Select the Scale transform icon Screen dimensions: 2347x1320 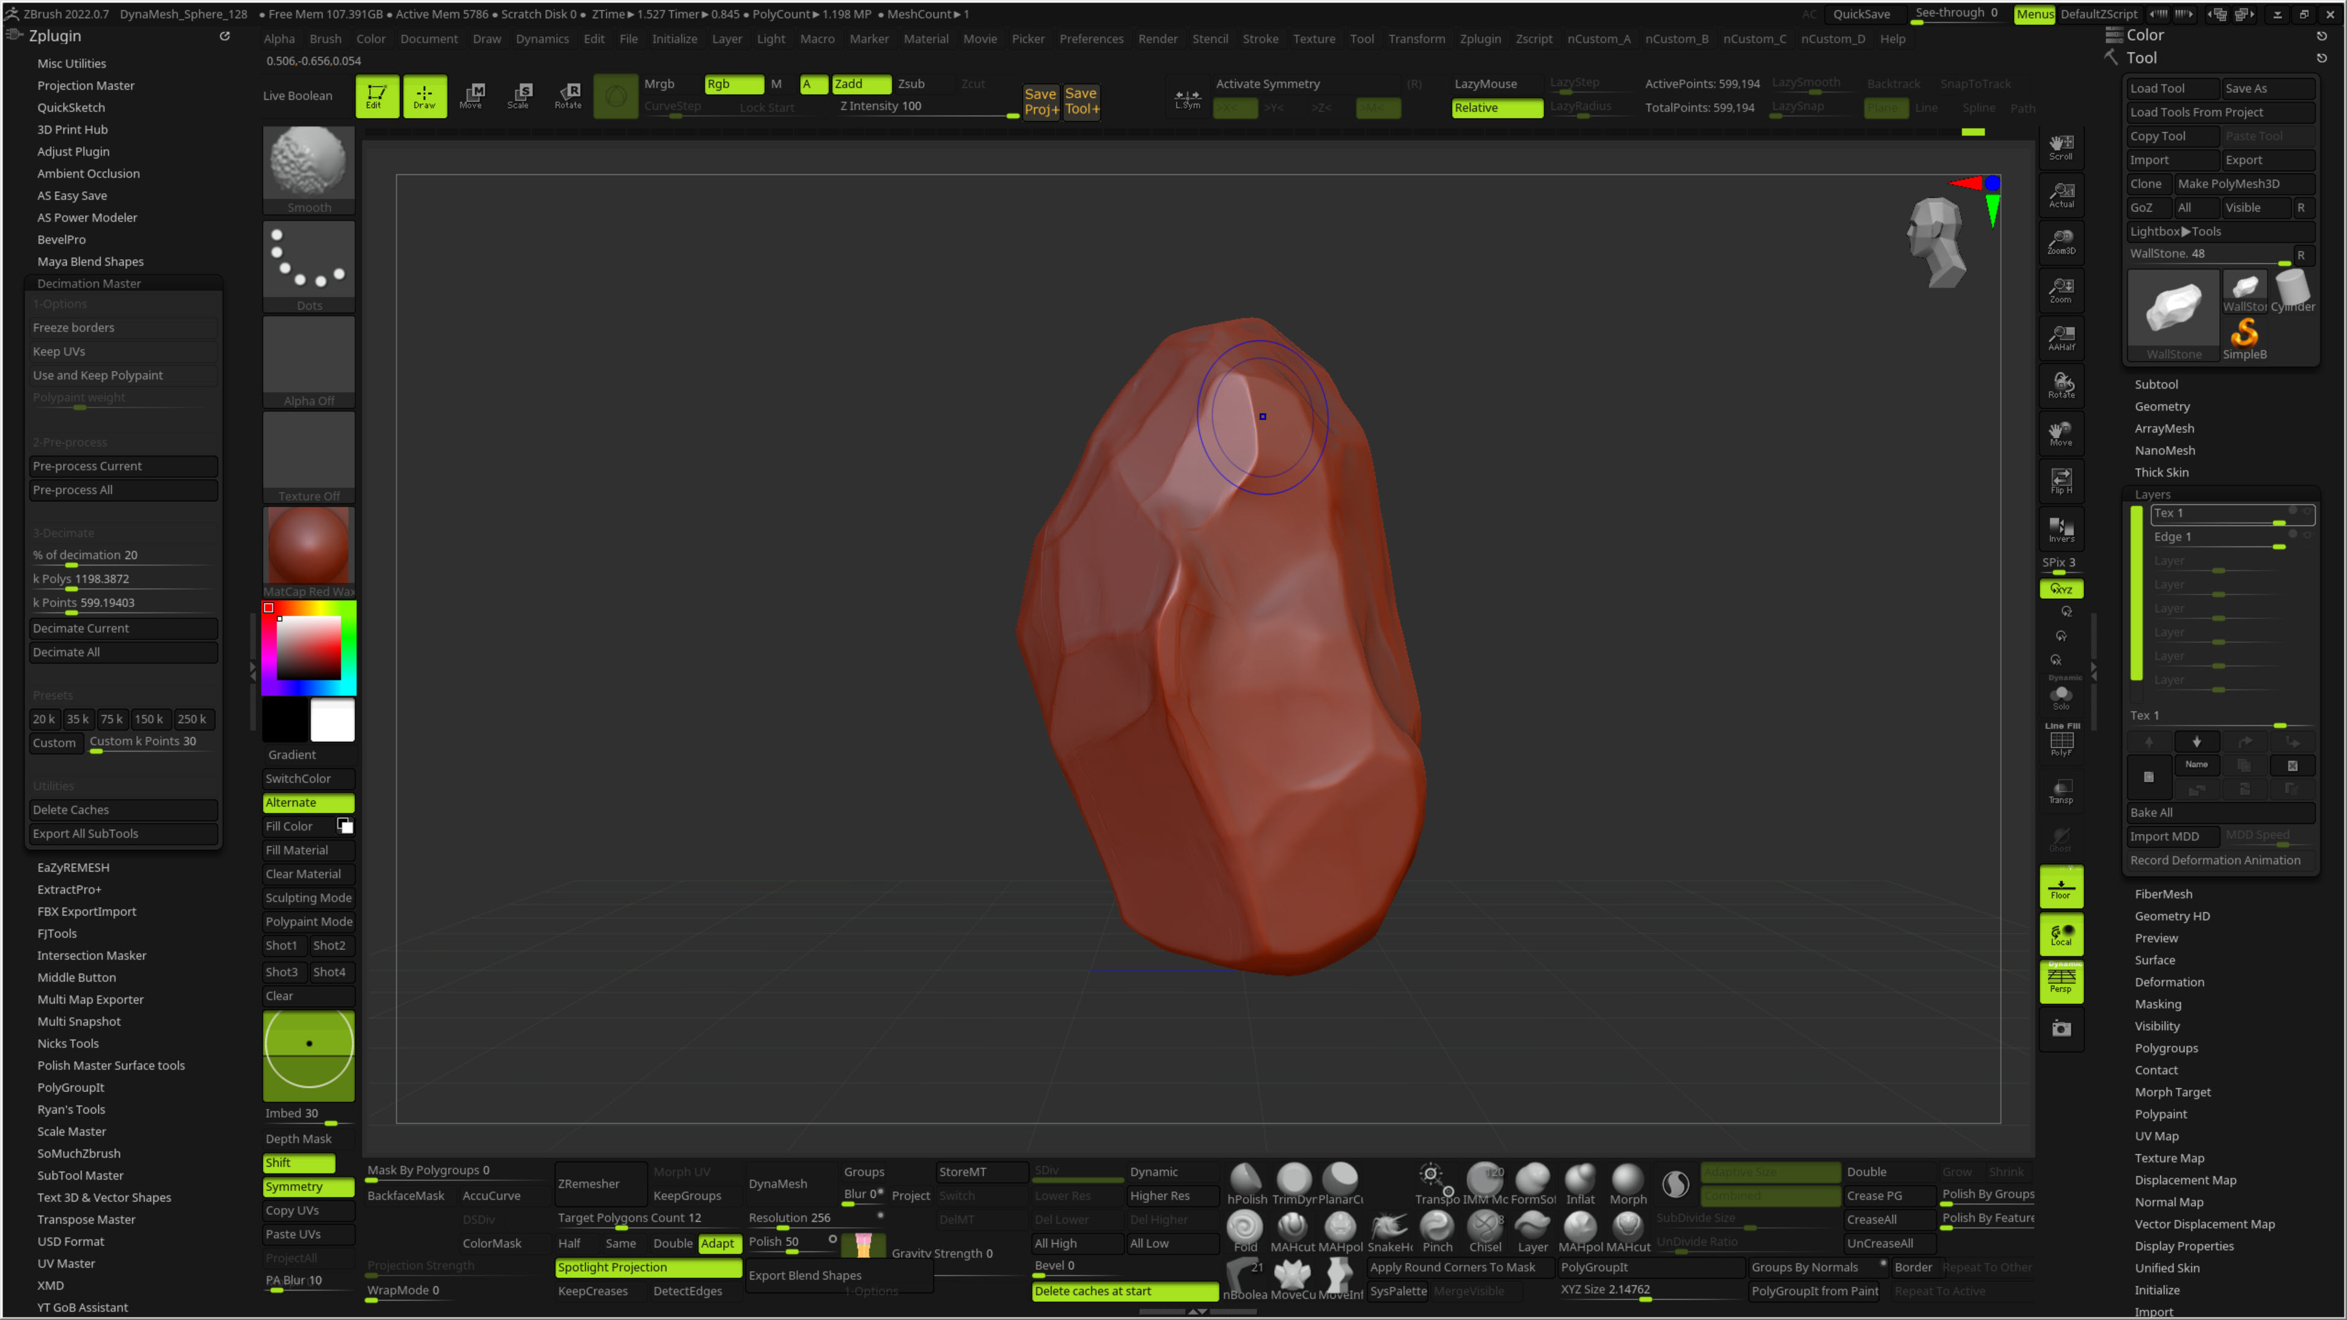click(518, 96)
